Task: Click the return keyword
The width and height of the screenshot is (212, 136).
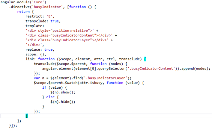Action: [x=23, y=12]
